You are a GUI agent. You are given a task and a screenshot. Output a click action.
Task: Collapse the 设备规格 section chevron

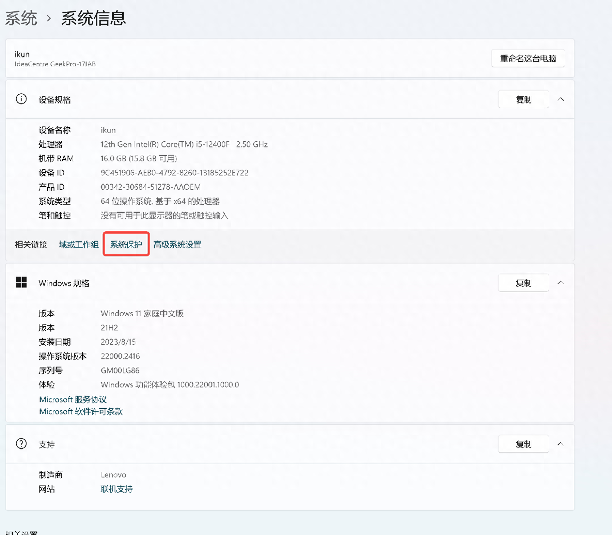[561, 99]
